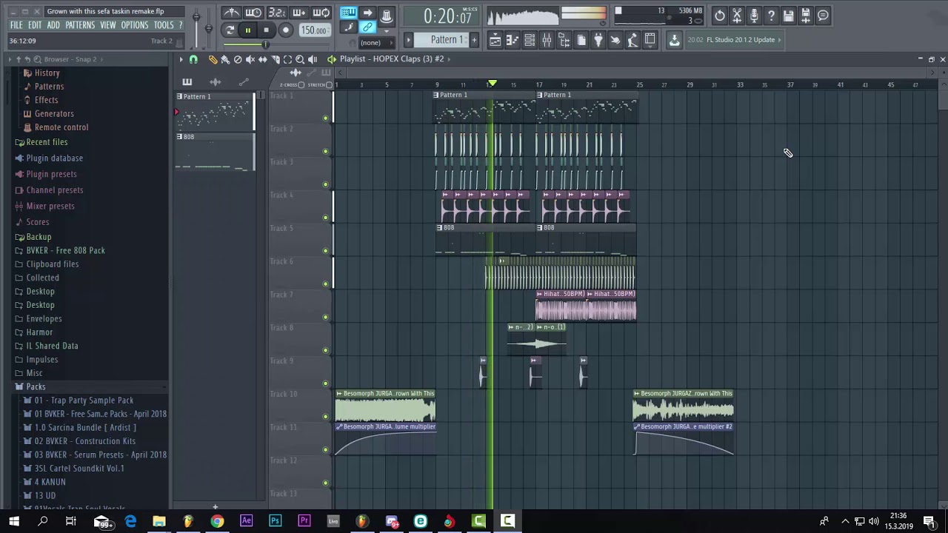The height and width of the screenshot is (533, 948).
Task: Mute Track 2 using its green dot
Action: tap(325, 151)
